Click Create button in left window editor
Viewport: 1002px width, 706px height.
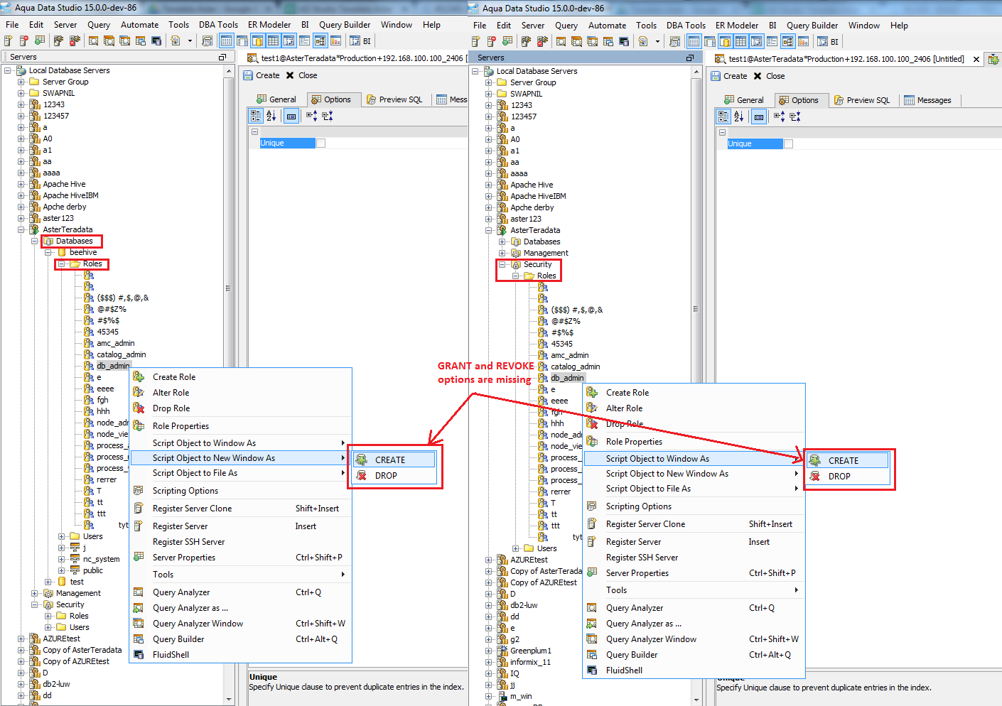(262, 75)
